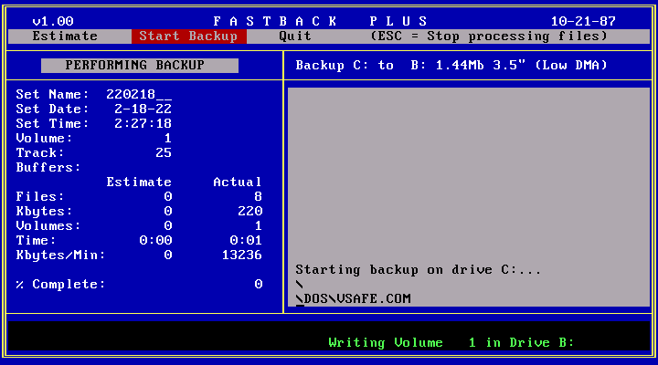Viewport: 658px width, 365px height.
Task: Click the estimated Time value 0:00
Action: [155, 241]
